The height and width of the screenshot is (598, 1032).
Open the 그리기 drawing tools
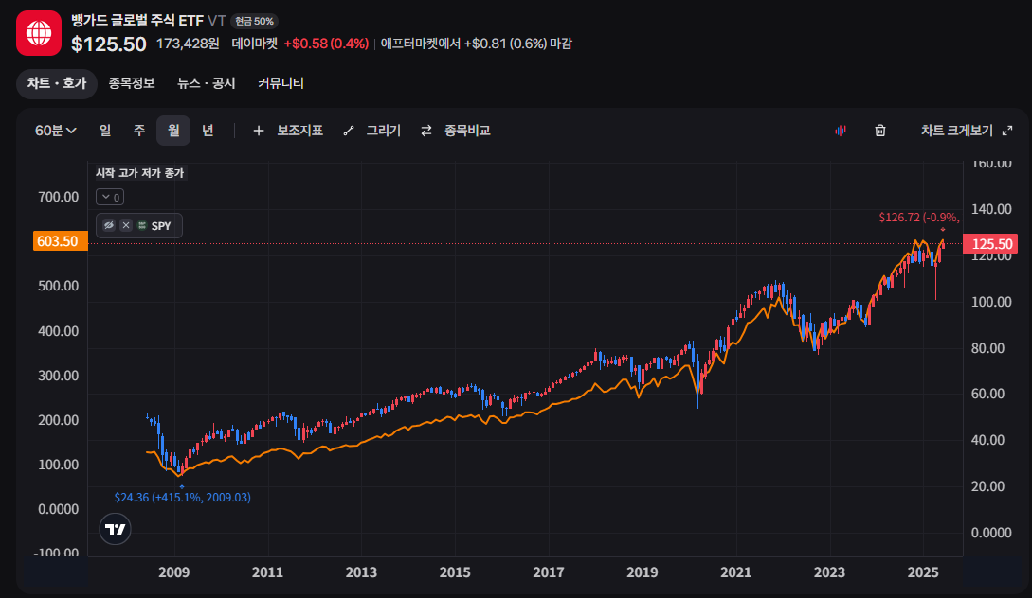pyautogui.click(x=383, y=131)
